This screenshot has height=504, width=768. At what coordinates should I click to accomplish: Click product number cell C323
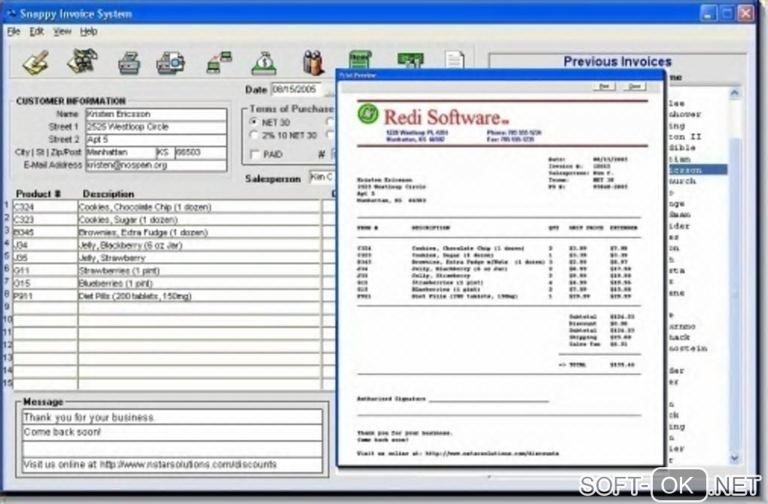tap(45, 220)
